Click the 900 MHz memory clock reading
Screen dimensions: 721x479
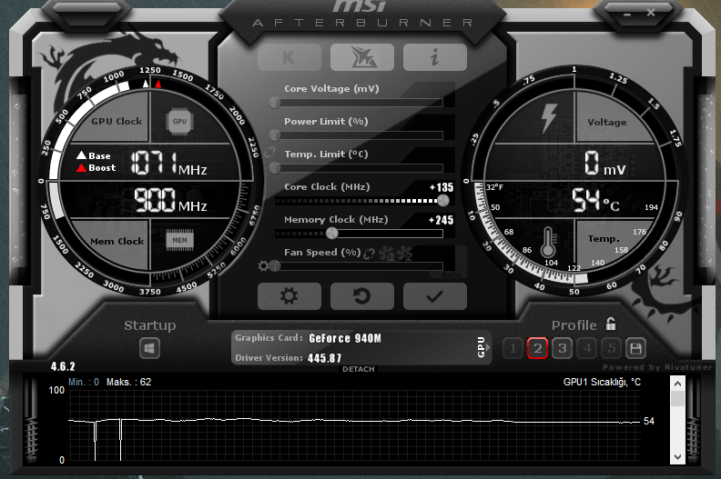tap(170, 200)
